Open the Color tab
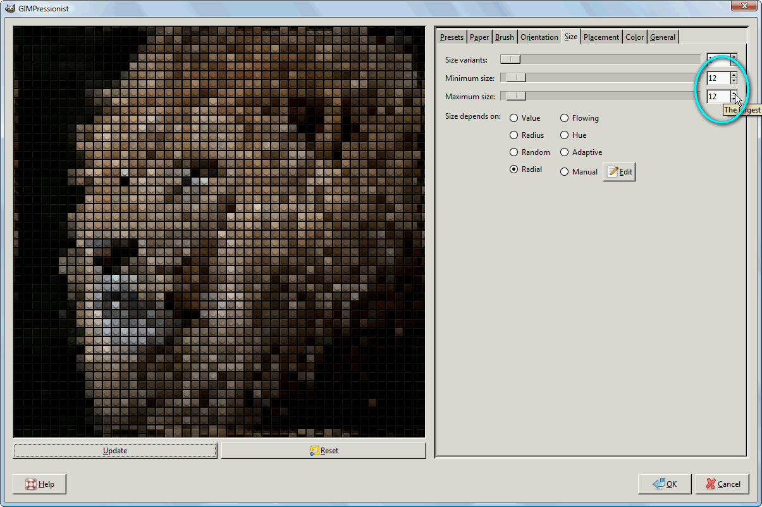This screenshot has width=762, height=507. (x=635, y=37)
